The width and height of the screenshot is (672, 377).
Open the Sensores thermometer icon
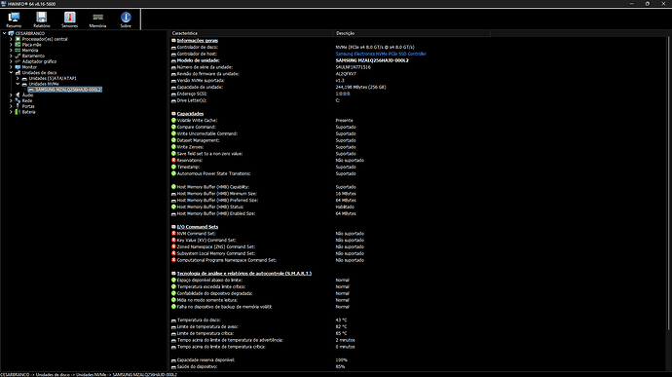(69, 19)
